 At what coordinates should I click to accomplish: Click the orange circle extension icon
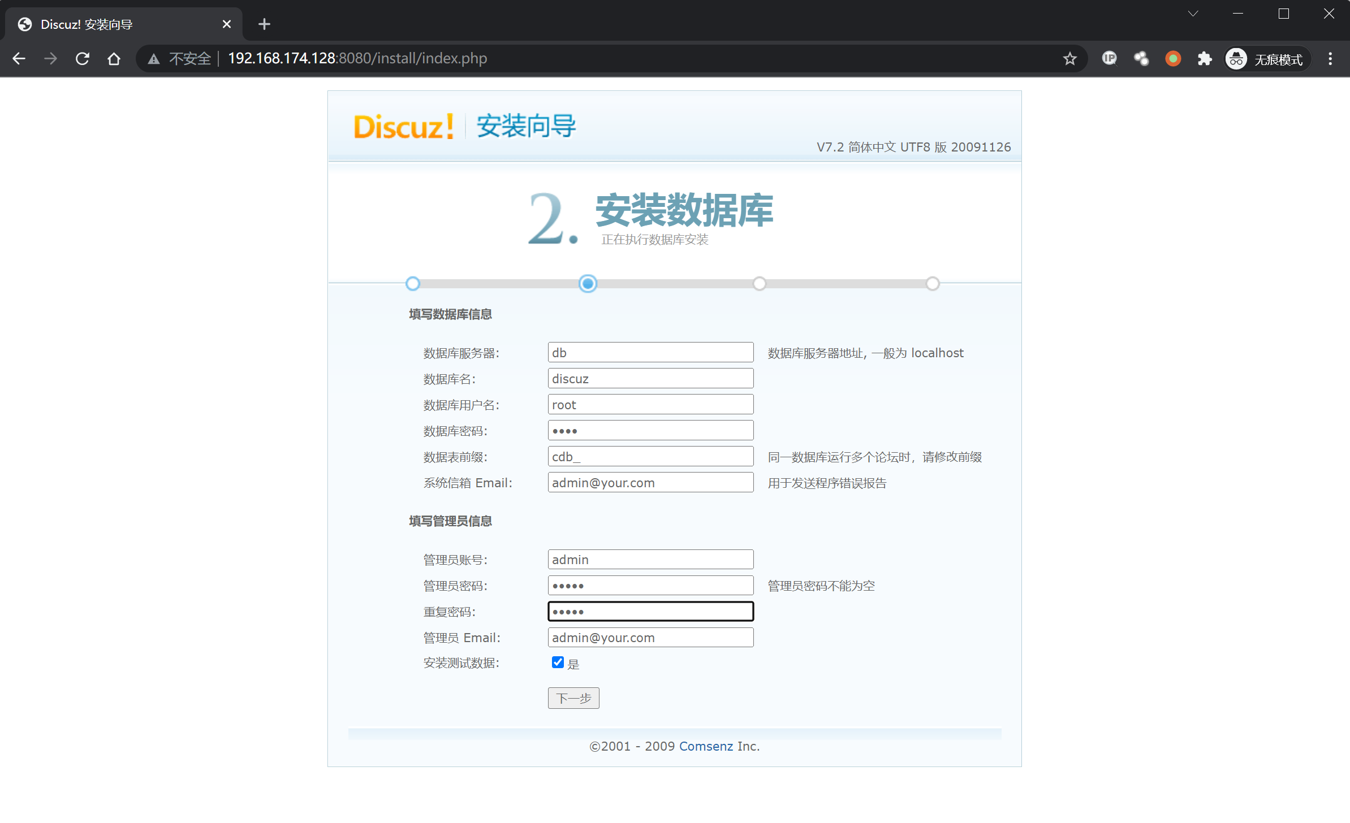1173,59
